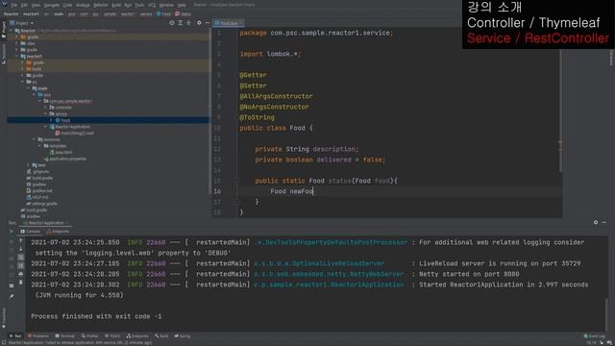This screenshot has width=615, height=346.
Task: Click the Structure tool window side tab
Action: [x=4, y=54]
